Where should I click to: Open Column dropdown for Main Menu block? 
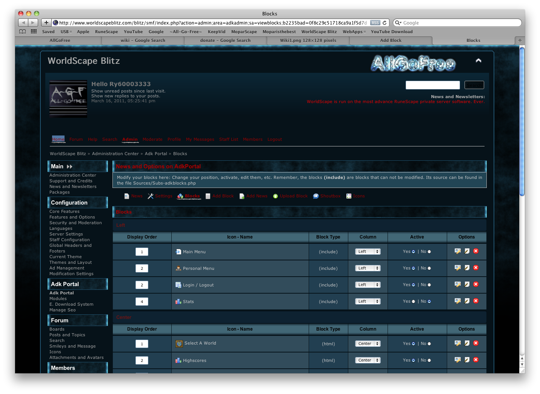point(368,252)
